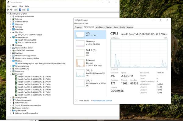Open the Action menu in Device Manager
Image resolution: width=183 pixels, height=121 pixels.
click(x=15, y=6)
